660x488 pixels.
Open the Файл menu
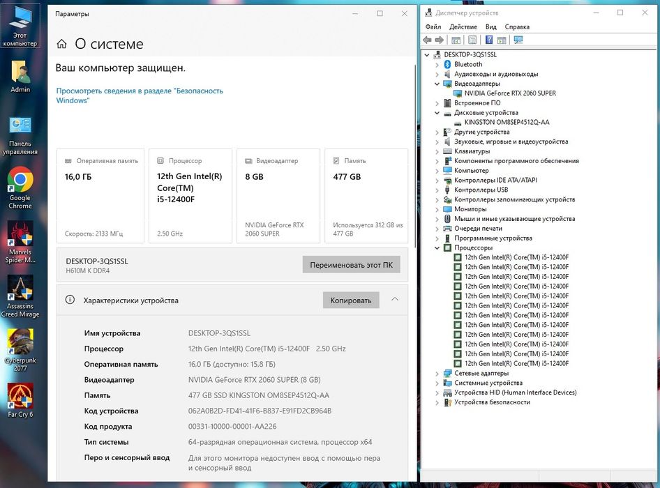(433, 26)
